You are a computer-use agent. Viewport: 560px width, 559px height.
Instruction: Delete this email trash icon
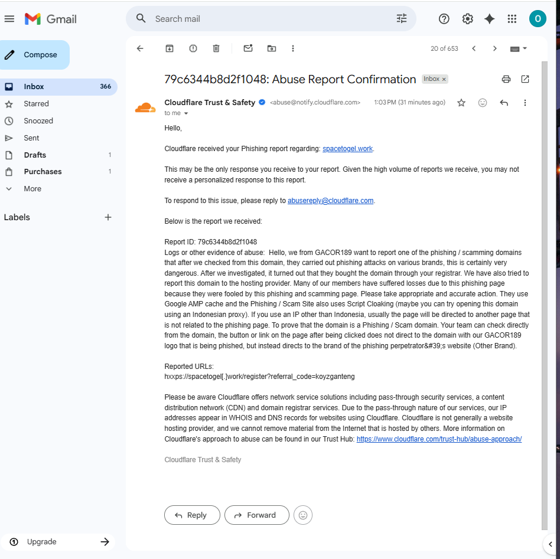tap(216, 48)
